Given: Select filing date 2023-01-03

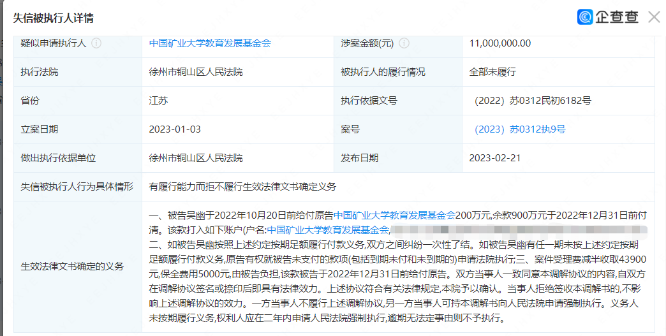Looking at the screenshot, I should point(175,129).
